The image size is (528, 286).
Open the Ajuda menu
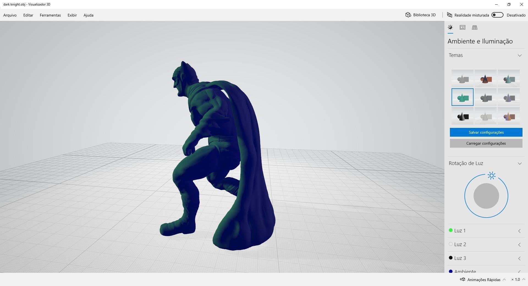(x=88, y=15)
